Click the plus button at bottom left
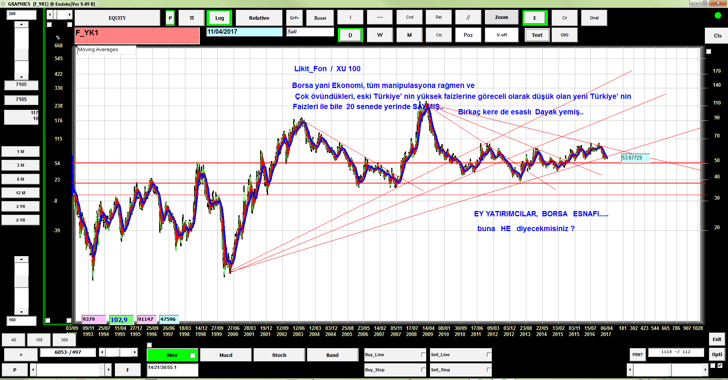Image resolution: width=728 pixels, height=380 pixels. (x=21, y=355)
